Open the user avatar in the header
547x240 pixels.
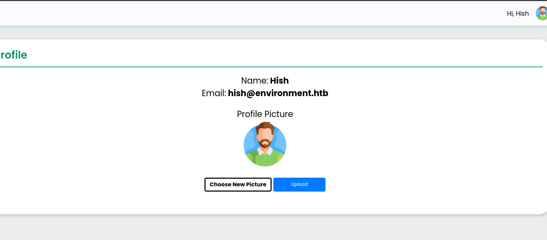point(542,13)
